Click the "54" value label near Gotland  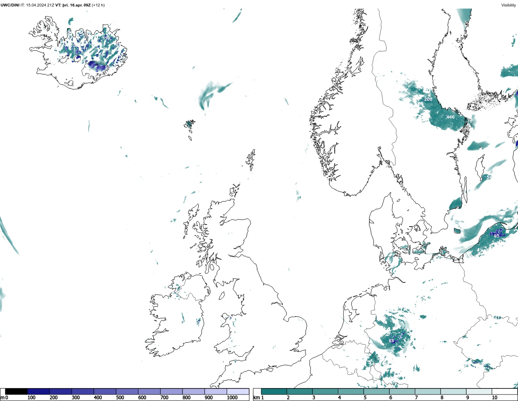point(489,177)
